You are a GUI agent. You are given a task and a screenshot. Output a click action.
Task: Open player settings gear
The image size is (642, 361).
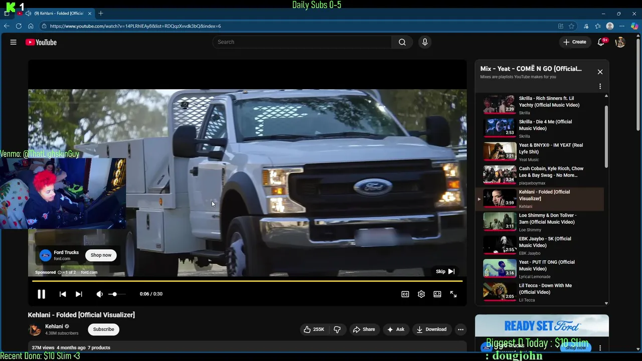click(x=421, y=294)
